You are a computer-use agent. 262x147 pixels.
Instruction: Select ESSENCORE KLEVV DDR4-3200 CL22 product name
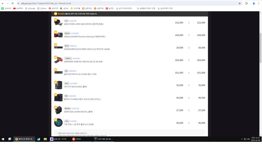pyautogui.click(x=87, y=49)
